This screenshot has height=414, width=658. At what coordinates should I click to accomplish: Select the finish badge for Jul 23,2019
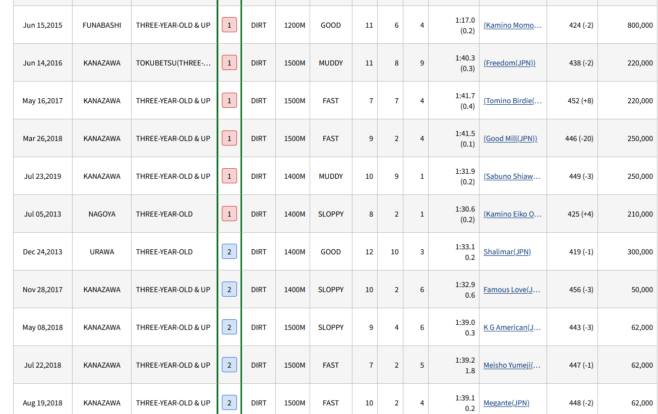229,176
